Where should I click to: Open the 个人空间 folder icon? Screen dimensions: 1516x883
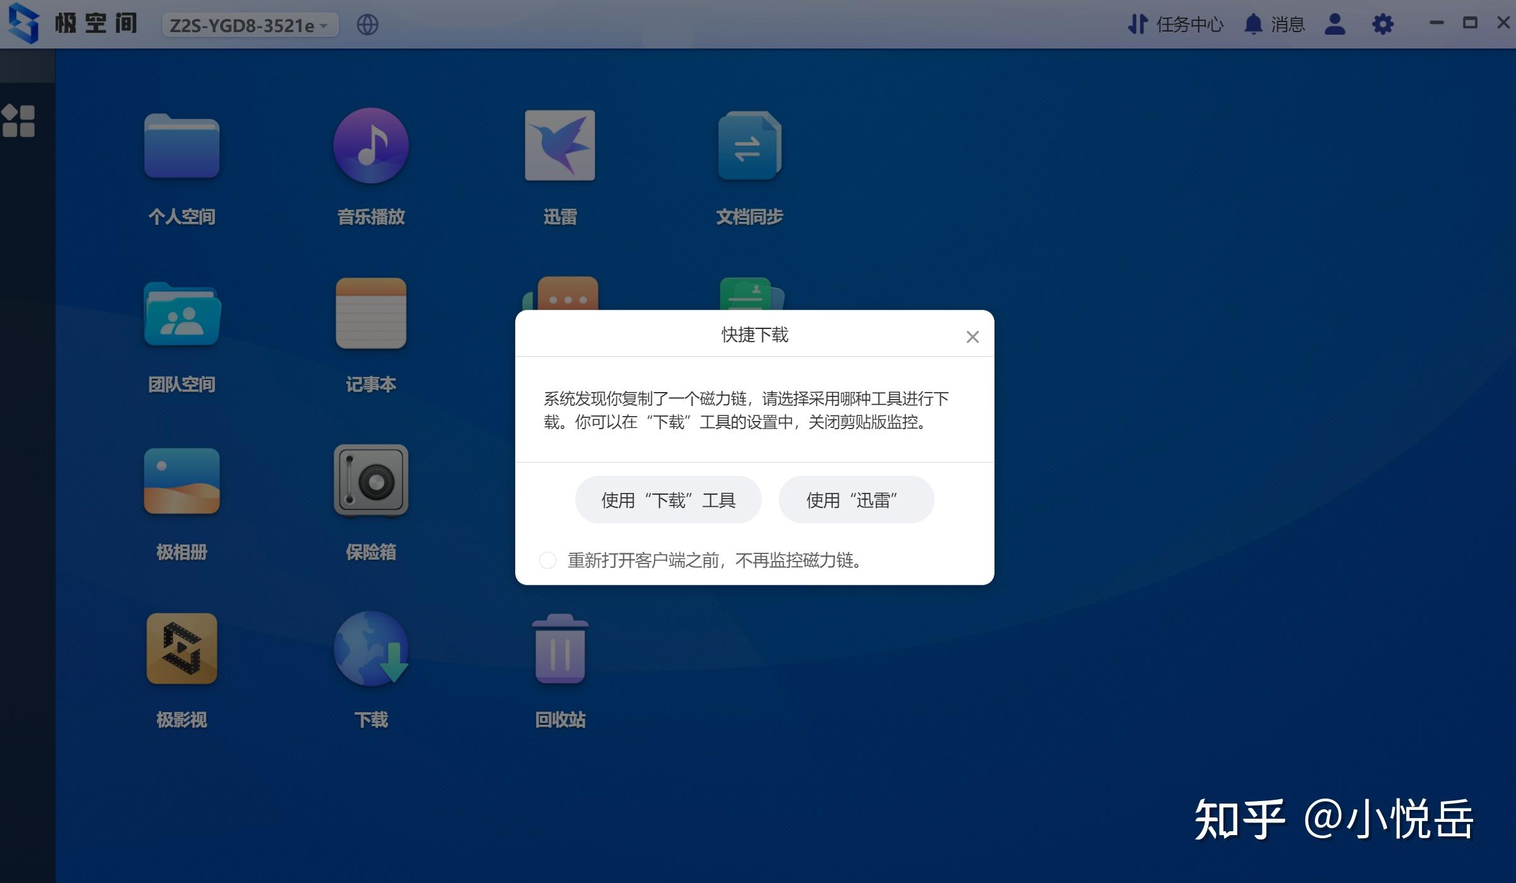[x=182, y=146]
